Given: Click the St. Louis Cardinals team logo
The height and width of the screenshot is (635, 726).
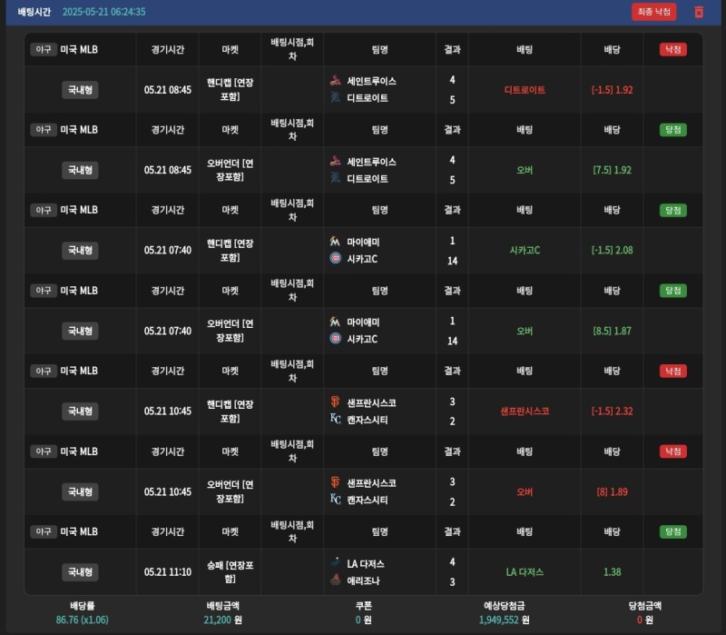Looking at the screenshot, I should [336, 81].
